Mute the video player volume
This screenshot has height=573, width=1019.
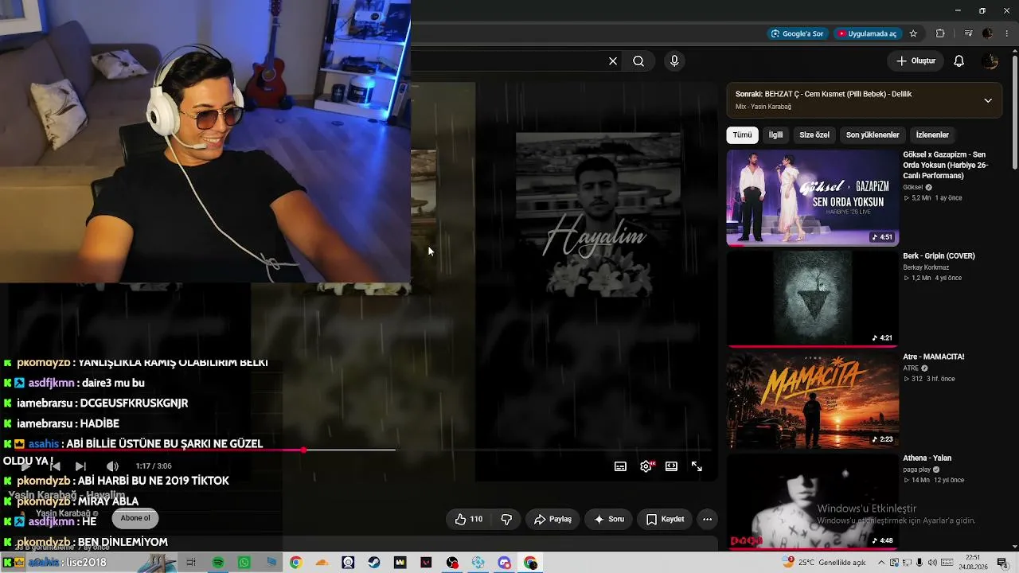click(112, 466)
